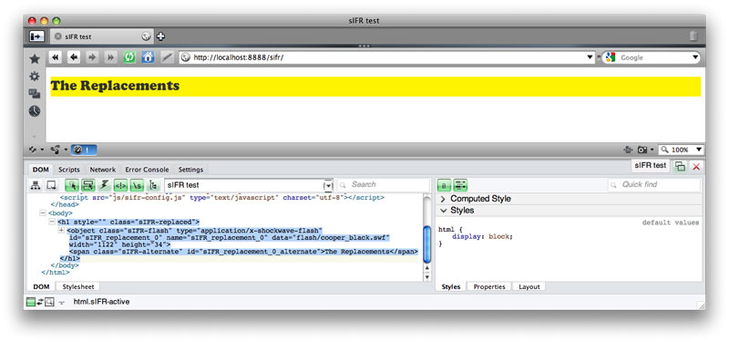Screen dimensions: 729x342
Task: Open History clock panel in sidebar
Action: 35,111
